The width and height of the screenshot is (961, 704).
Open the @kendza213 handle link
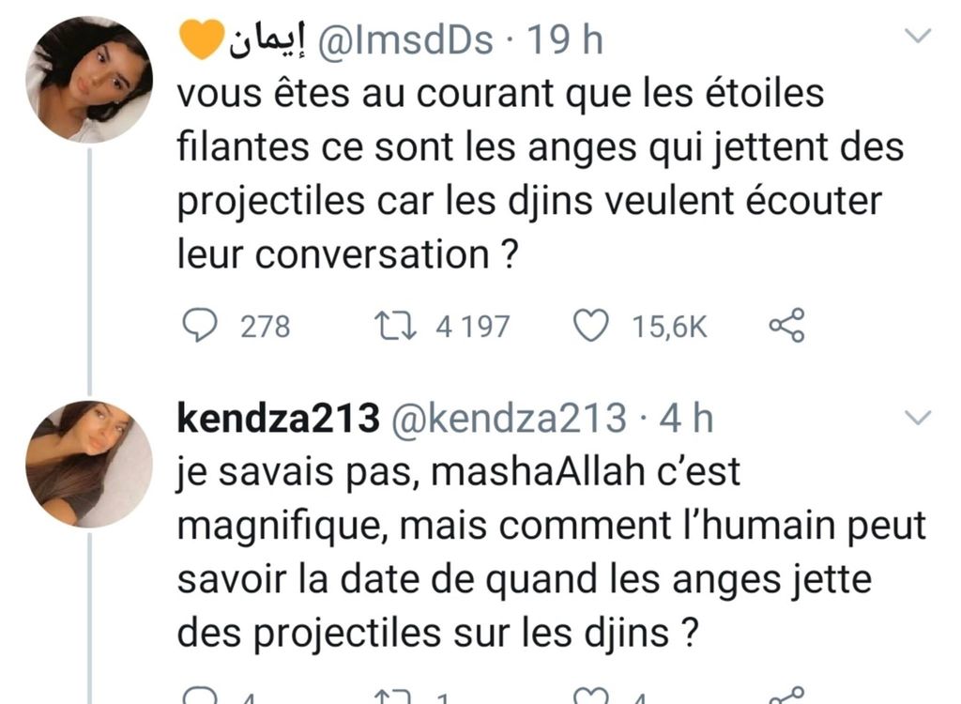point(507,420)
